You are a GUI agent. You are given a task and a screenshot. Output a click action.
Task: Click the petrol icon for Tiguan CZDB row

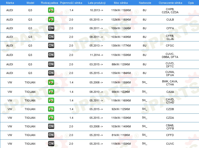pyautogui.click(x=51, y=109)
